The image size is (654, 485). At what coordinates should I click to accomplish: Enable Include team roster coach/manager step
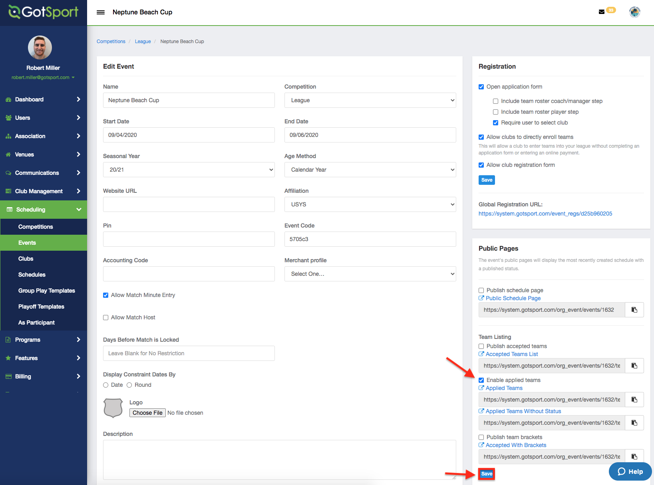[496, 101]
